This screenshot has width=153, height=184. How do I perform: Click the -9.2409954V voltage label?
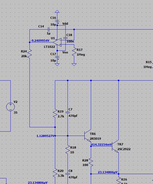pos(40,41)
